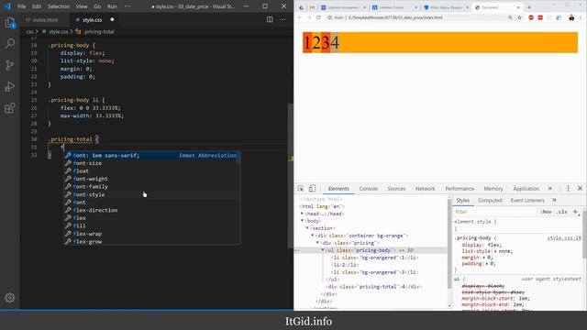The image size is (587, 330).
Task: Open the Run and Debug view
Action: pyautogui.click(x=10, y=86)
